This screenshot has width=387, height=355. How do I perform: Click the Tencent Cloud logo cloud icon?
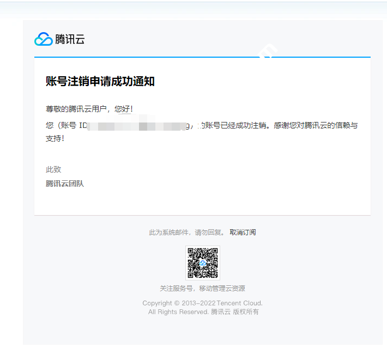point(43,39)
